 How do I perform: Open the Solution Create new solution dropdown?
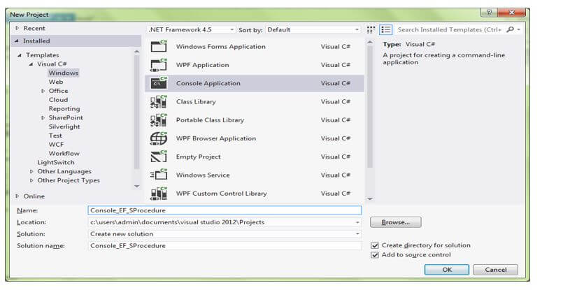click(x=225, y=234)
